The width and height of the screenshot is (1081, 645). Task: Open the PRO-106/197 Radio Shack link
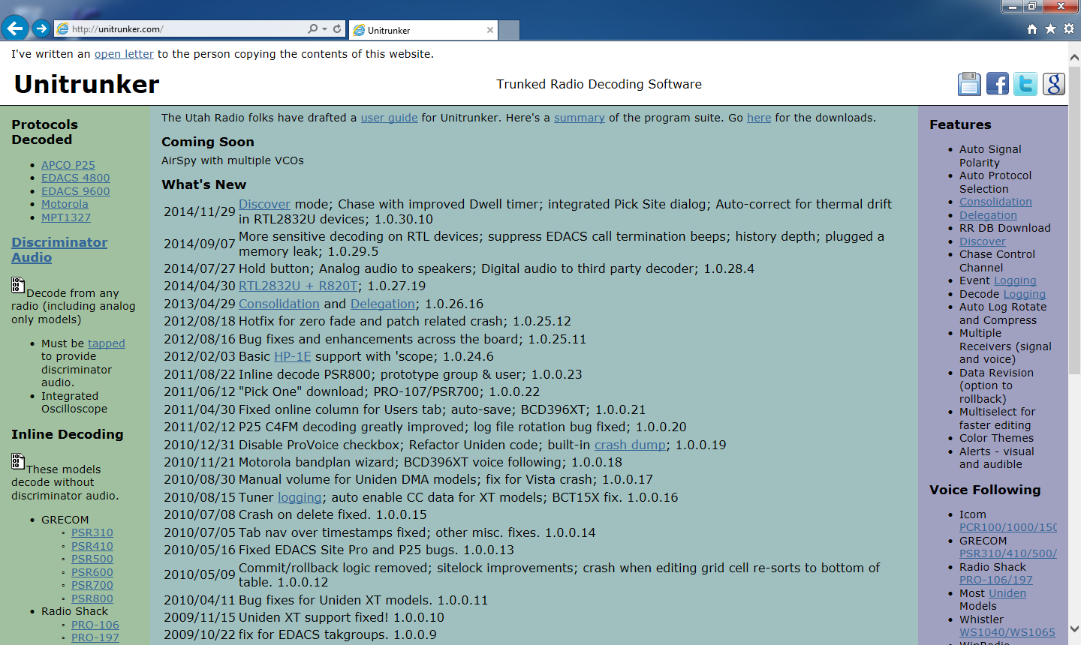tap(996, 580)
